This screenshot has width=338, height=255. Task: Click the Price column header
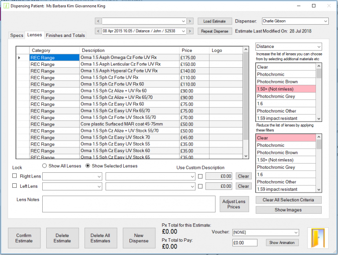(x=194, y=51)
